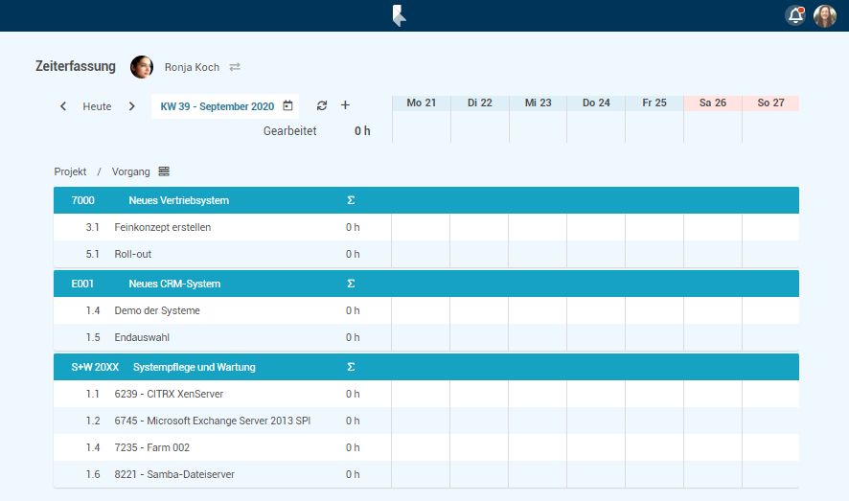
Task: Refresh the timesheet with the reload icon
Action: (x=322, y=105)
